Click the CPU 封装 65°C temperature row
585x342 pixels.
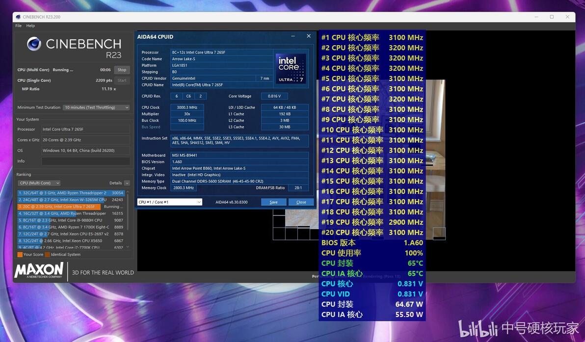(x=372, y=263)
